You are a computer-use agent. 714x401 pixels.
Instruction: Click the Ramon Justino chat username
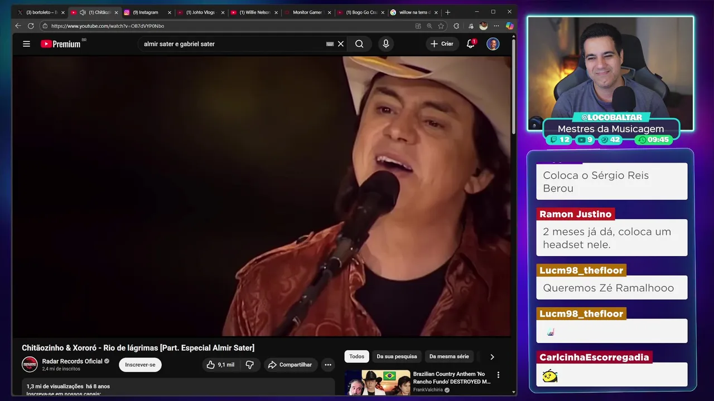(576, 214)
